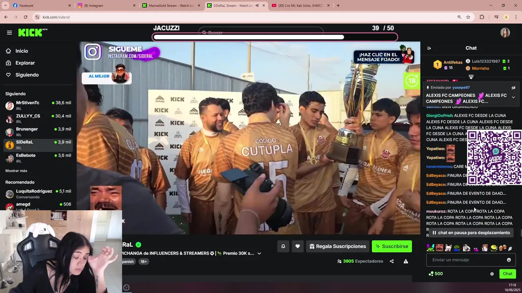The width and height of the screenshot is (522, 293).
Task: Open recommended channel LuquitaRodriguez
Action: [x=38, y=194]
